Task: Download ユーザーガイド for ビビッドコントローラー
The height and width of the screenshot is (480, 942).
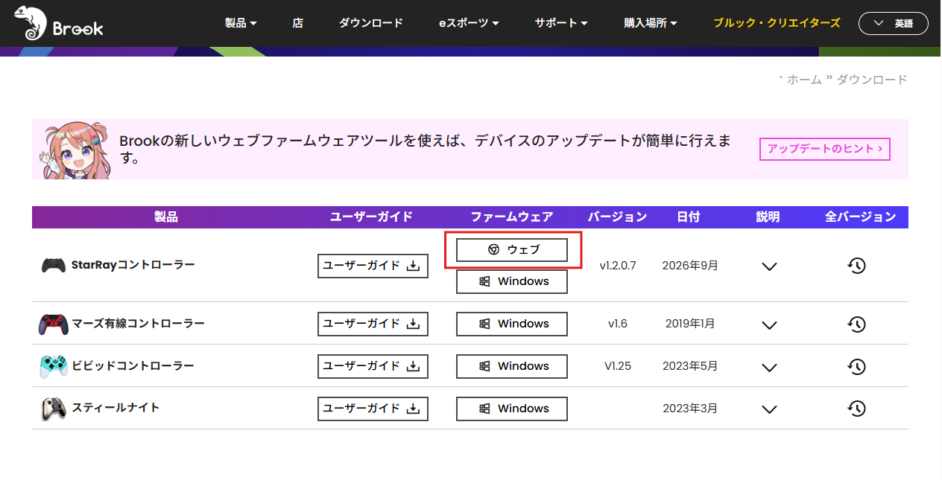Action: (373, 366)
